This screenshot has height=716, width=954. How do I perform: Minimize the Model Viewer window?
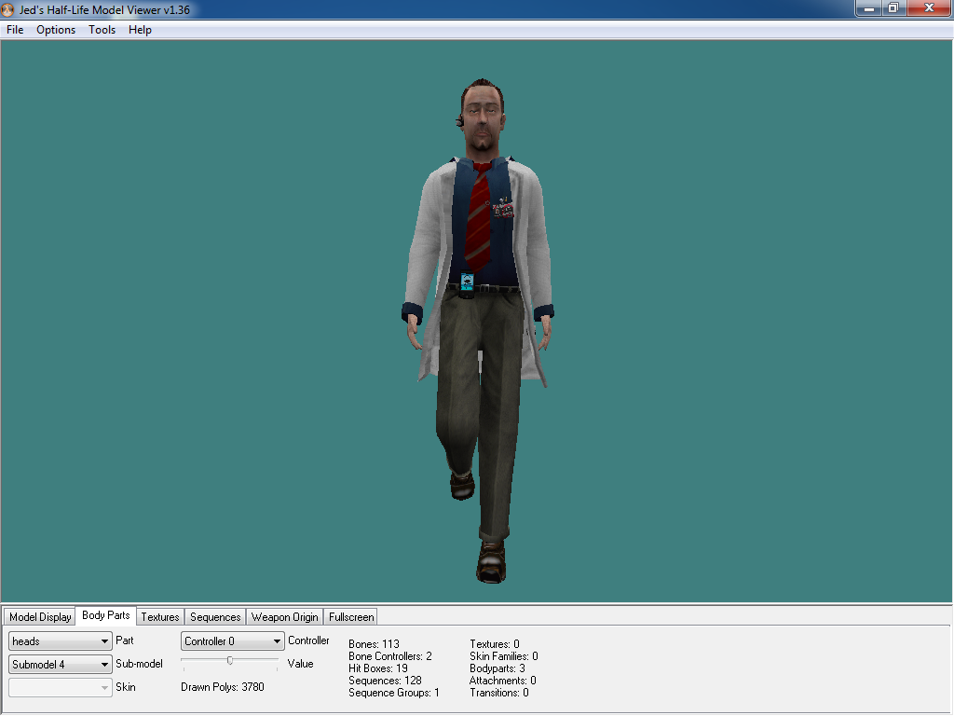click(x=869, y=8)
